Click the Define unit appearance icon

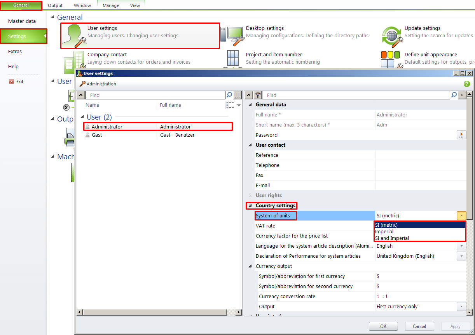click(390, 59)
